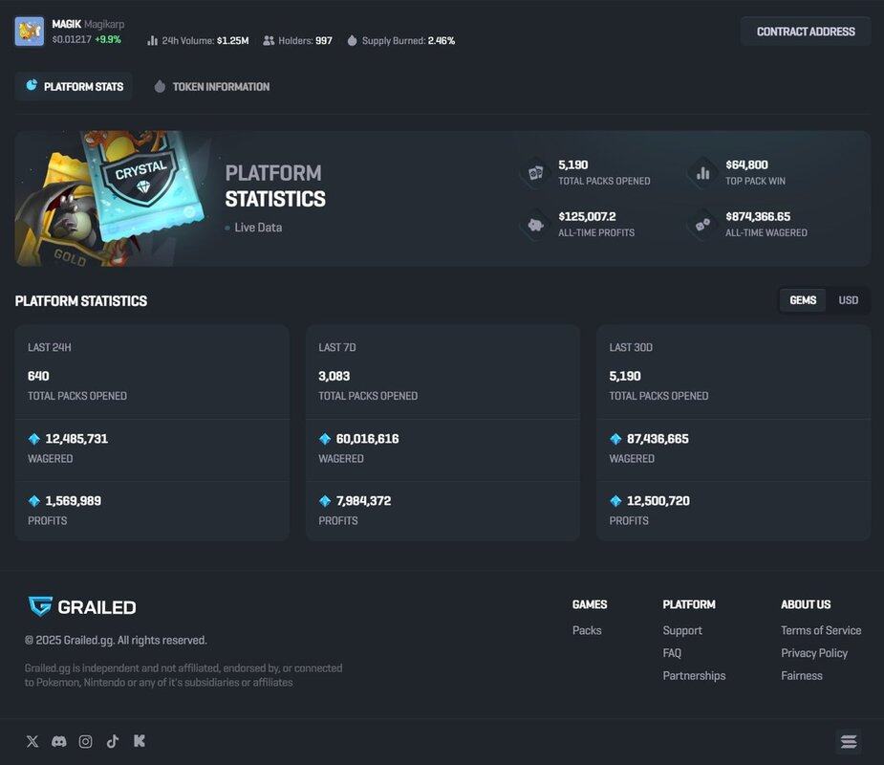884x765 pixels.
Task: Click the Live Data indicator
Action: pyautogui.click(x=253, y=228)
